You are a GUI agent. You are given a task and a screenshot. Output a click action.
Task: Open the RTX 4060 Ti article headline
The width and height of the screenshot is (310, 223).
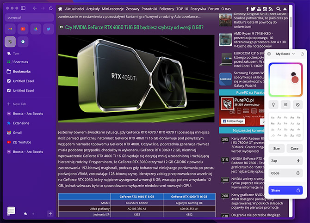pos(134,27)
